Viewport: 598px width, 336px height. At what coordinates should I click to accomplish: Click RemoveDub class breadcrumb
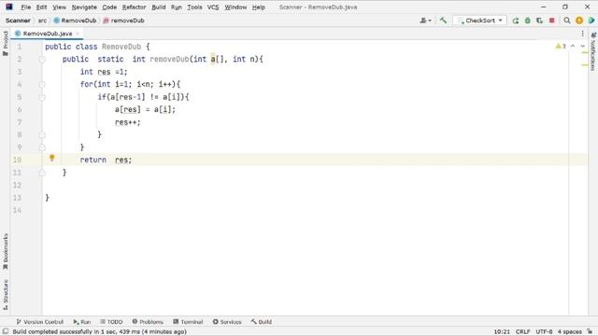(75, 21)
